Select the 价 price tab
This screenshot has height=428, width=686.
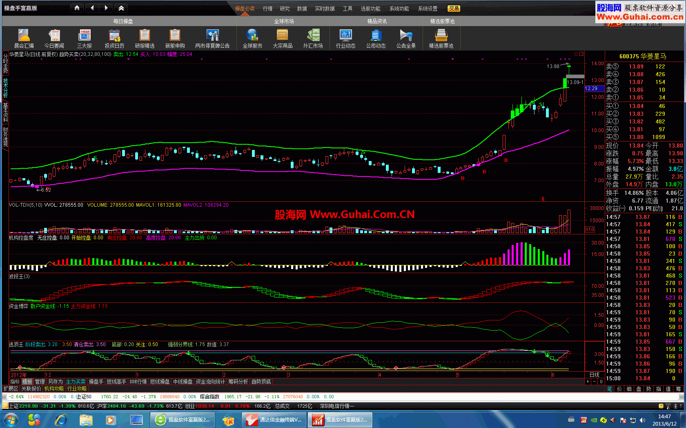tap(619, 389)
